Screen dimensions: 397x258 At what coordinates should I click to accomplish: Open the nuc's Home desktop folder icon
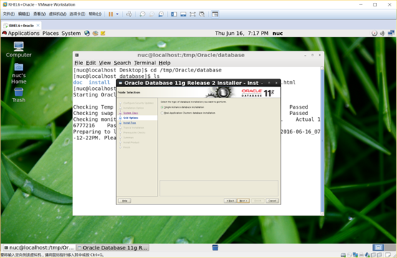coord(19,74)
